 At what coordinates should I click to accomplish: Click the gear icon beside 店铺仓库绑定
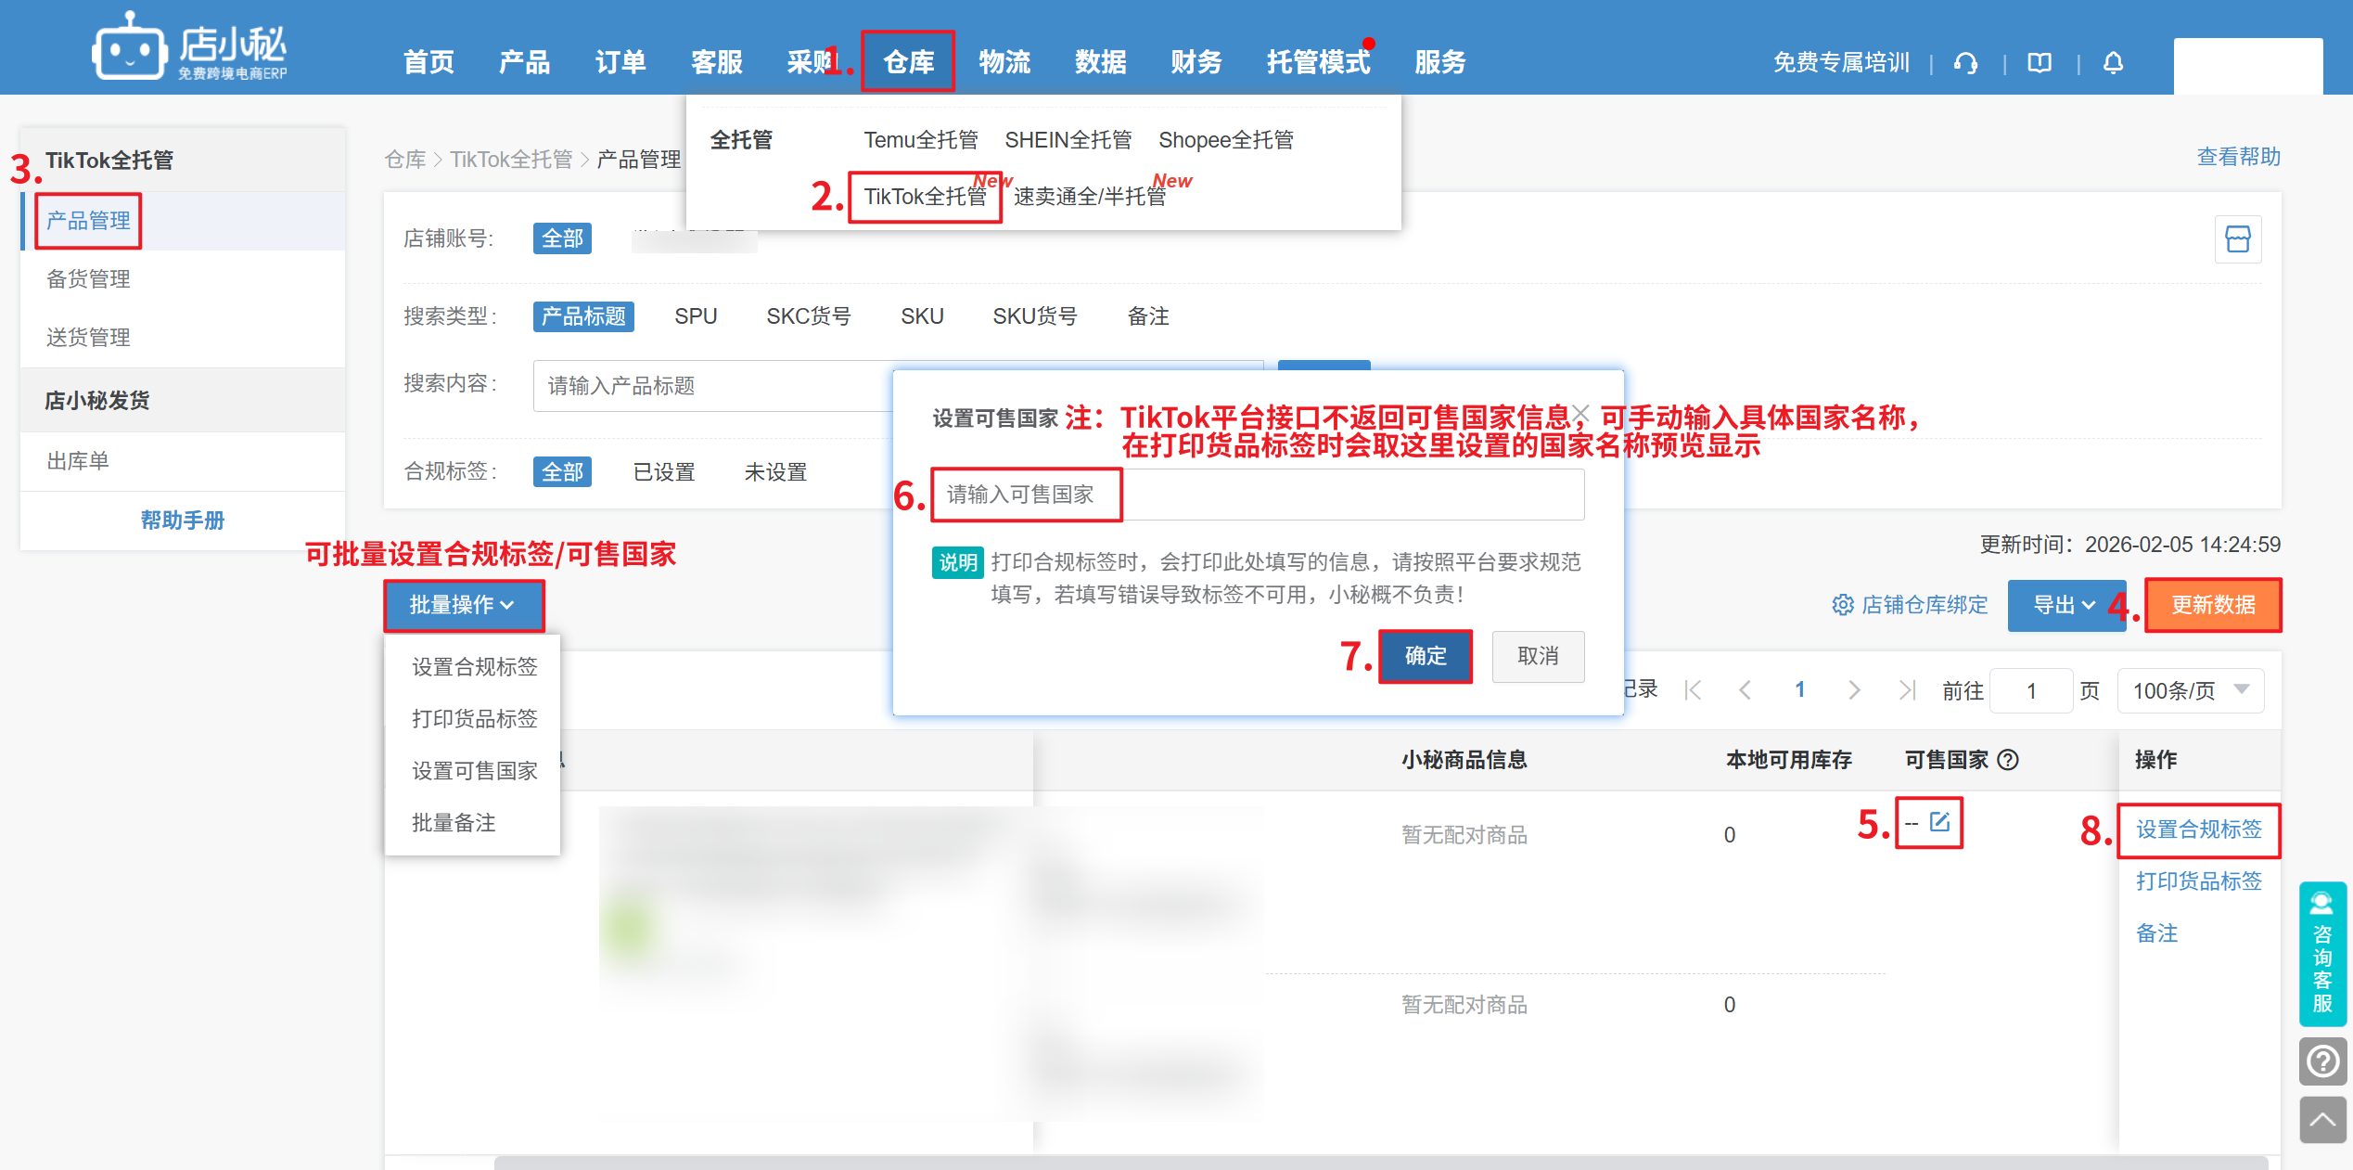1843,605
